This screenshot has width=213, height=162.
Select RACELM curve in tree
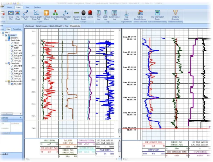point(17,51)
